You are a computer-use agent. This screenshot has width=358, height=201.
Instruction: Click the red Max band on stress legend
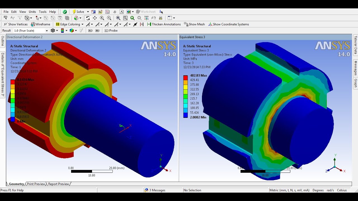pos(185,77)
